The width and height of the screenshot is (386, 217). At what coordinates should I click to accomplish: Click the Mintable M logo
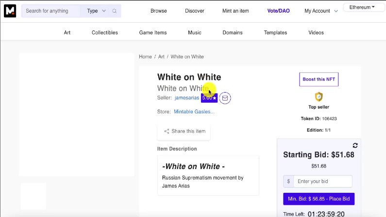coord(10,11)
